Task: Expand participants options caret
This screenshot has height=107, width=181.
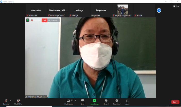Action: pyautogui.click(x=76, y=101)
